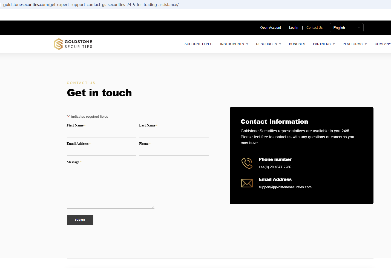Viewport: 391px width, 268px height.
Task: Open the Contact Us link
Action: pyautogui.click(x=314, y=28)
